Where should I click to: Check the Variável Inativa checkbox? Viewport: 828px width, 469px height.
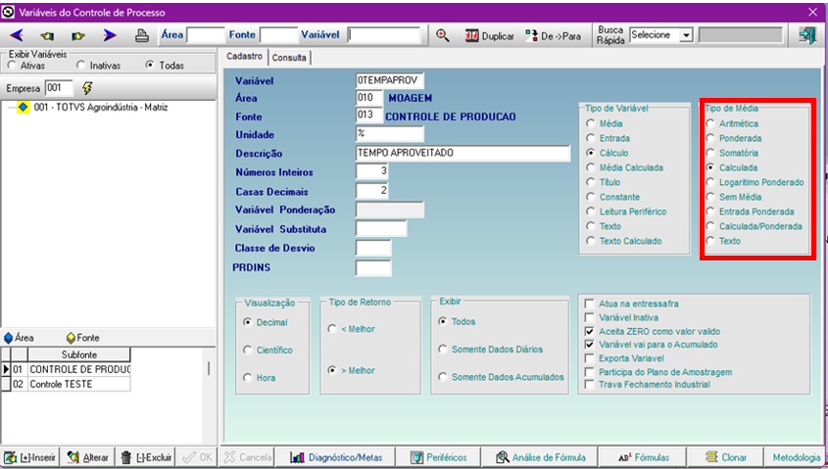click(590, 317)
